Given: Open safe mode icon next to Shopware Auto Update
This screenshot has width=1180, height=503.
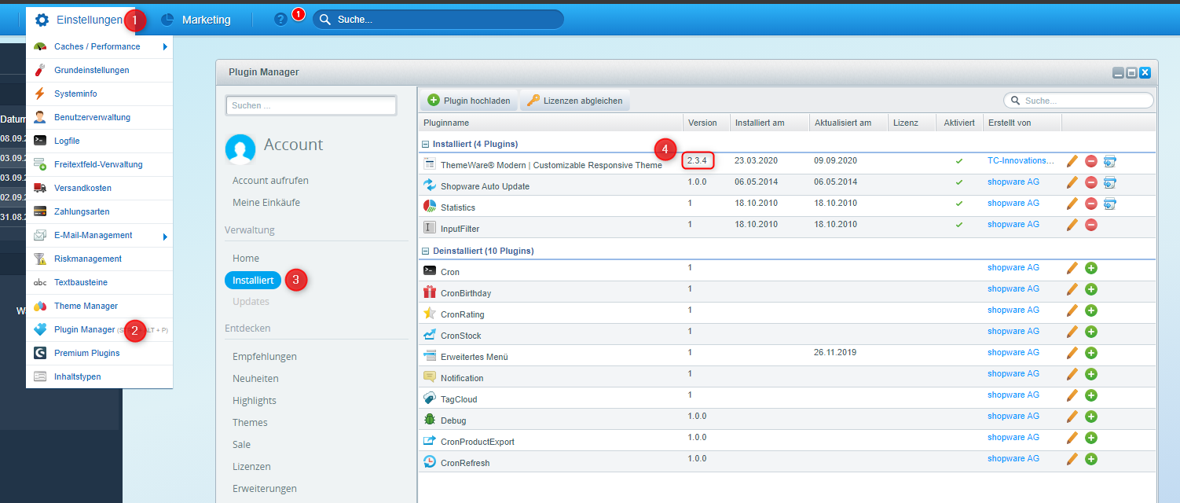Looking at the screenshot, I should tap(1109, 182).
